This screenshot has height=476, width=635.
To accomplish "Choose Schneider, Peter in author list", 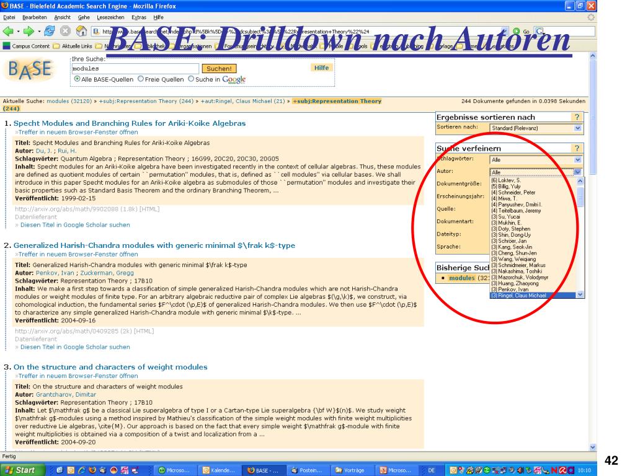I will (x=513, y=193).
